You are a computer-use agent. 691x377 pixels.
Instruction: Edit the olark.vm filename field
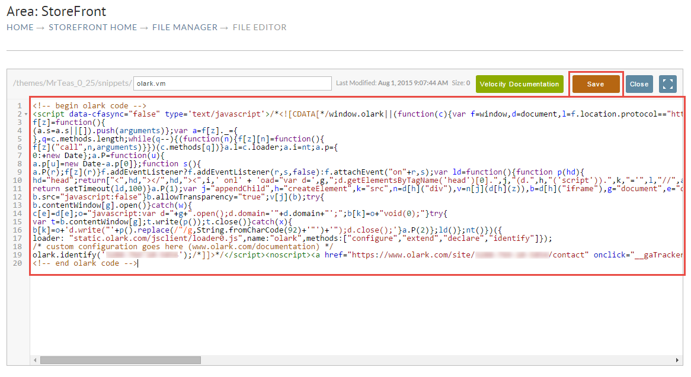click(232, 83)
